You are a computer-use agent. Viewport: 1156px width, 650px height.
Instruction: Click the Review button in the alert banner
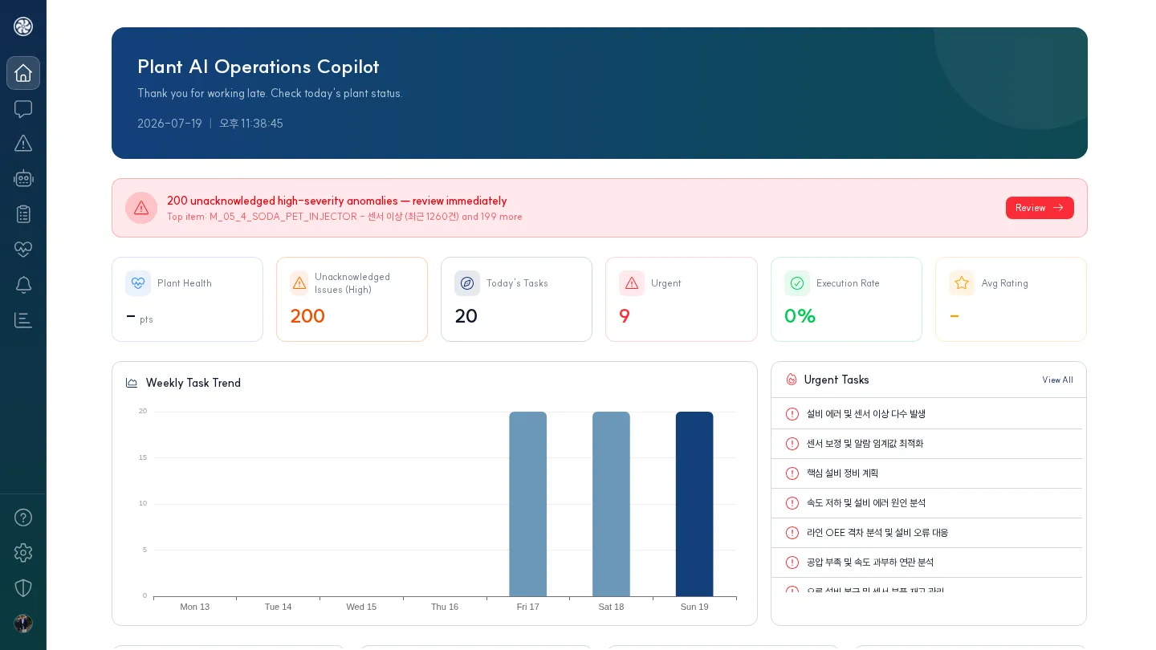1040,208
